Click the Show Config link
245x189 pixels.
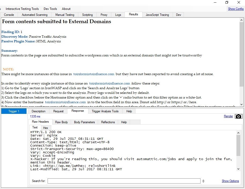pos(236,9)
